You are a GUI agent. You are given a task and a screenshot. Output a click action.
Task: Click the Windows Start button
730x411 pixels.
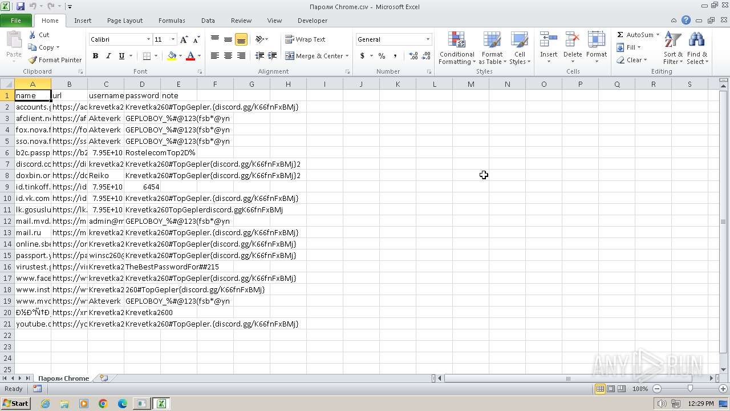pos(15,404)
